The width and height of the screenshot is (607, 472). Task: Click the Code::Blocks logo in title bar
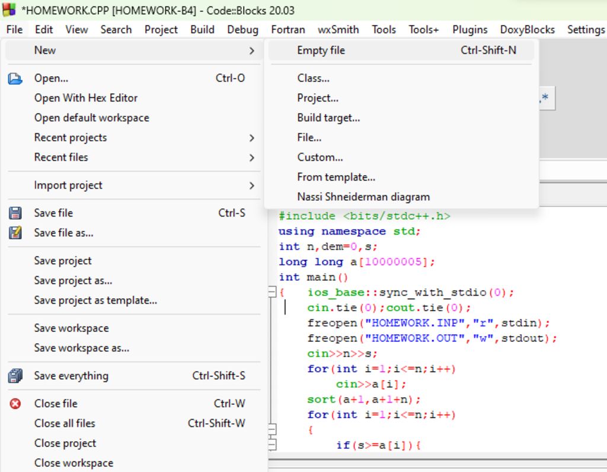click(9, 10)
